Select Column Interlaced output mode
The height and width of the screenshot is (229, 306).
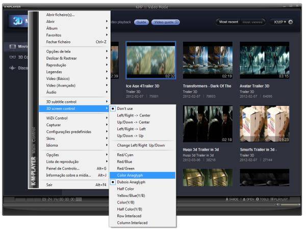click(x=143, y=223)
